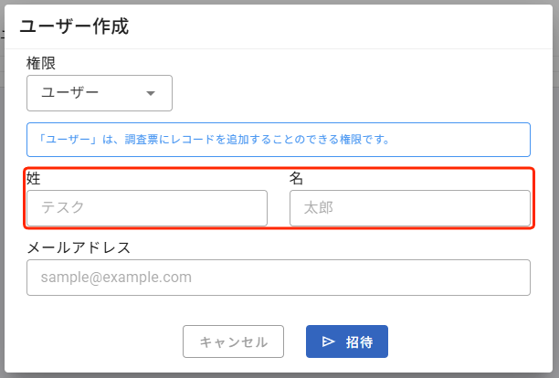The width and height of the screenshot is (559, 378).
Task: Select the ユーザー value text in the role selector
Action: (x=69, y=93)
